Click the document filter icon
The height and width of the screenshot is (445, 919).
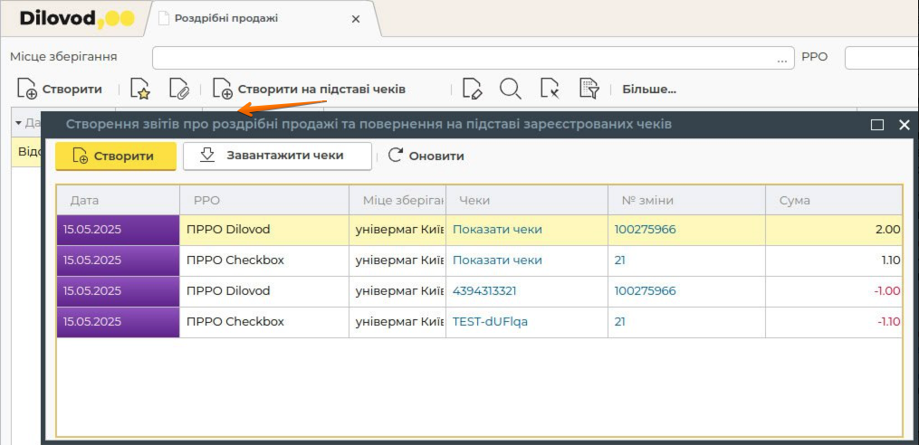coord(589,89)
